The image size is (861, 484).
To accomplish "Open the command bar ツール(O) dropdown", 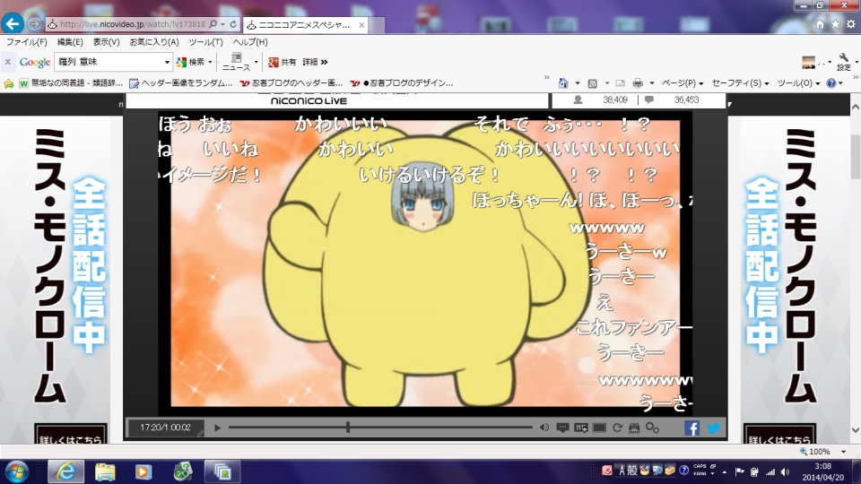I will click(798, 83).
